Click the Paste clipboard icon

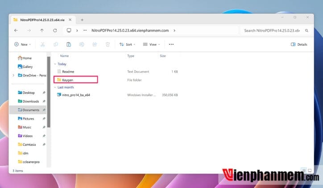click(x=69, y=44)
